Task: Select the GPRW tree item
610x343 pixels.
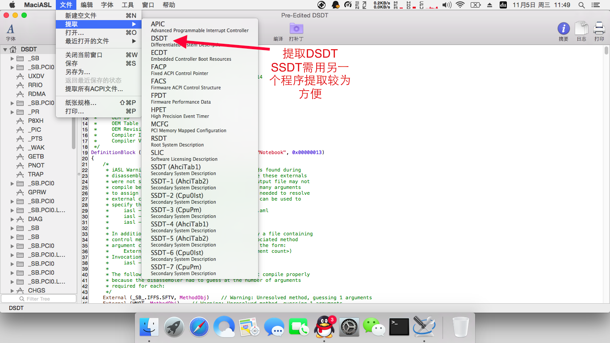Action: click(36, 192)
